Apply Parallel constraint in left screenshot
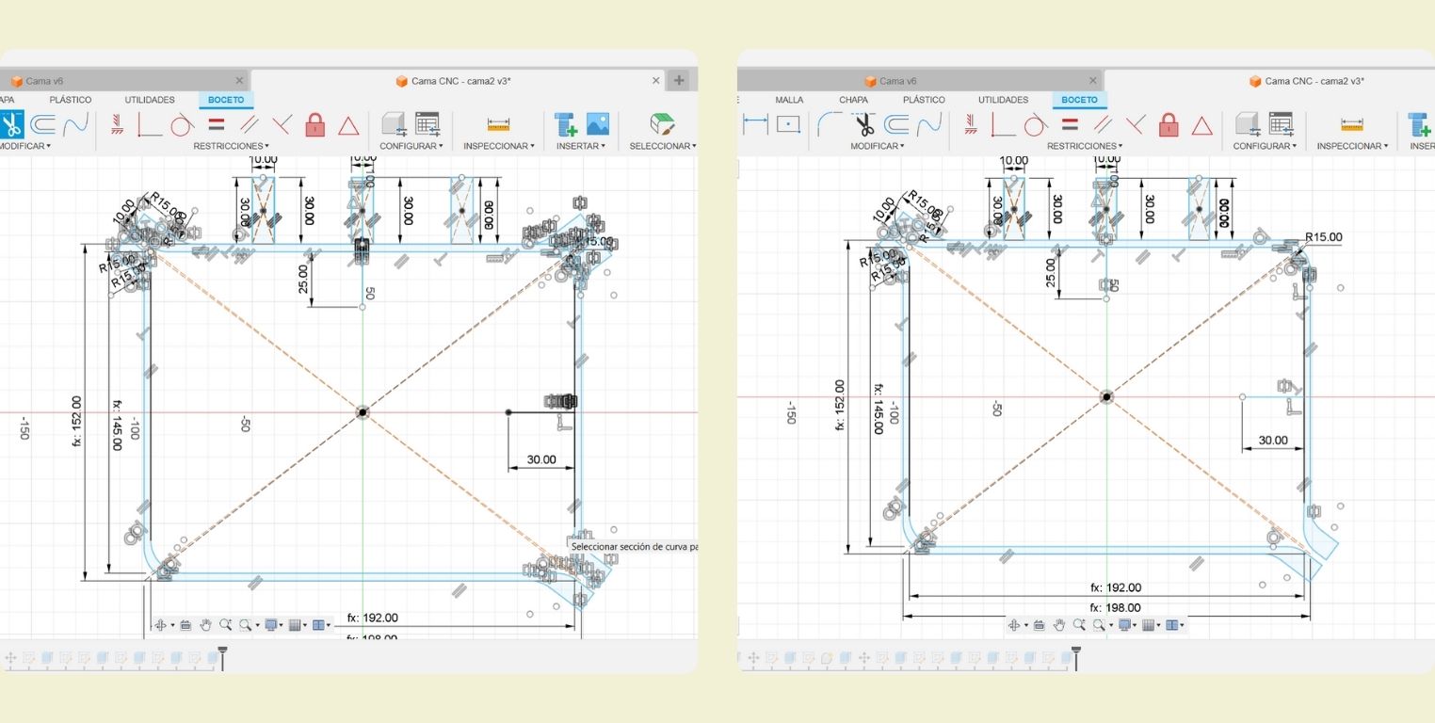Image resolution: width=1435 pixels, height=723 pixels. coord(250,124)
